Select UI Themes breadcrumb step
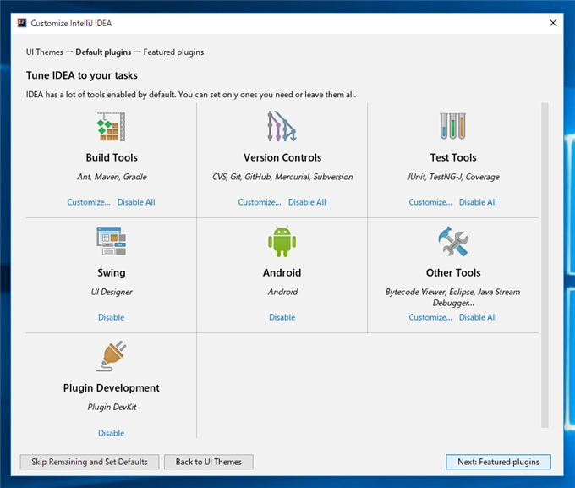Image resolution: width=575 pixels, height=488 pixels. click(x=44, y=52)
